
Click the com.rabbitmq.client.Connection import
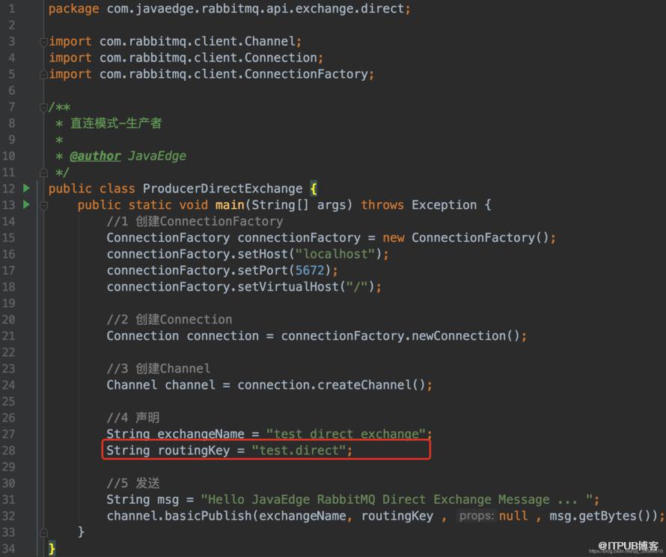[x=209, y=58]
